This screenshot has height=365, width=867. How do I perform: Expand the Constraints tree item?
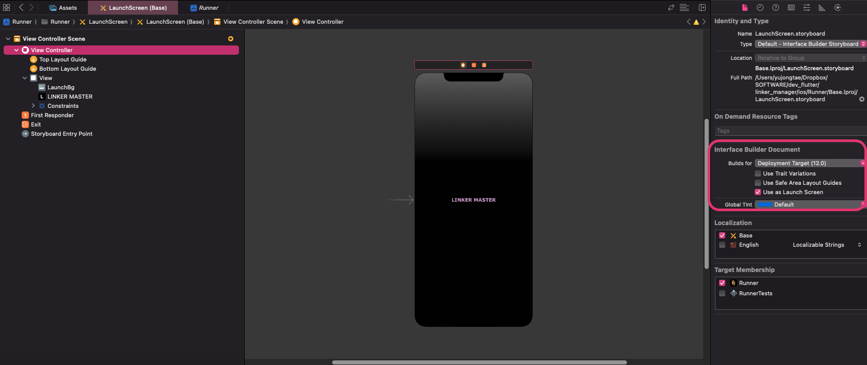pyautogui.click(x=34, y=106)
